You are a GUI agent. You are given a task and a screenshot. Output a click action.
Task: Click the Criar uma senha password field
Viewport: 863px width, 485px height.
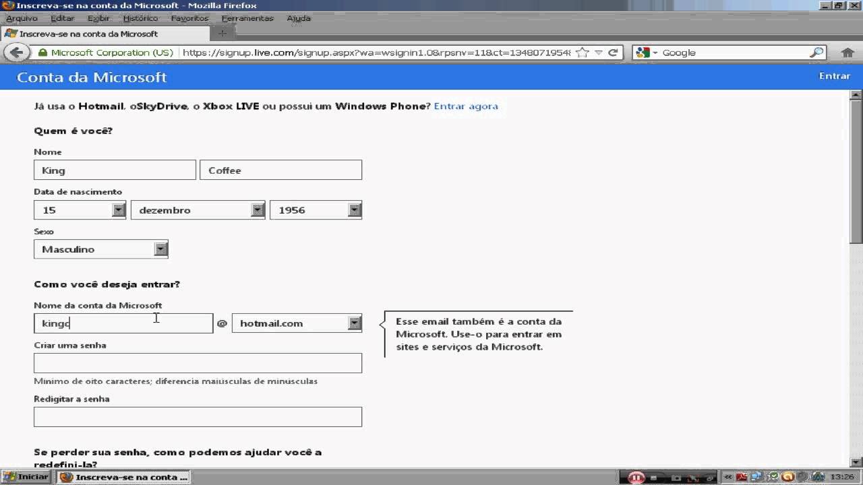pyautogui.click(x=198, y=363)
